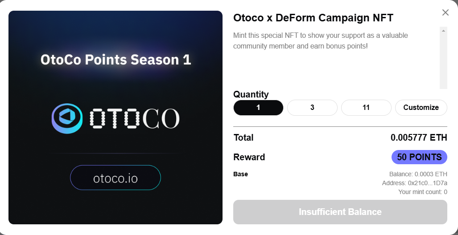Click the OtoCo Points Season 1 heading
This screenshot has height=235, width=458.
[x=116, y=60]
